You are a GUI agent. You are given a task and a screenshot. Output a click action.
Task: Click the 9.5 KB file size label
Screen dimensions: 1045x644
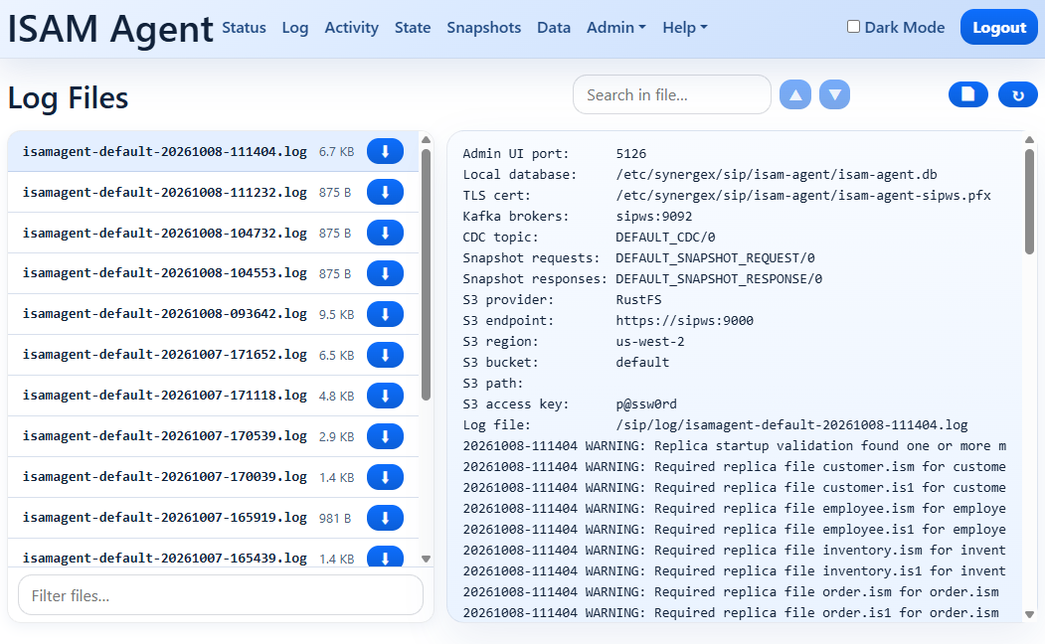tap(336, 314)
